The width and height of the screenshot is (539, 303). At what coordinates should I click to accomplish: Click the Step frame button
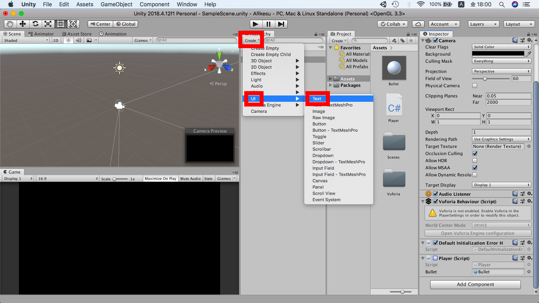pyautogui.click(x=281, y=24)
